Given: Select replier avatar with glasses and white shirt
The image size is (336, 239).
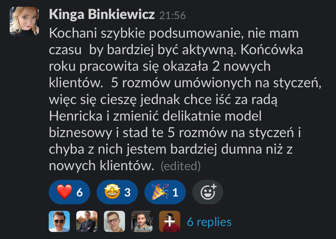Looking at the screenshot, I should tap(114, 221).
